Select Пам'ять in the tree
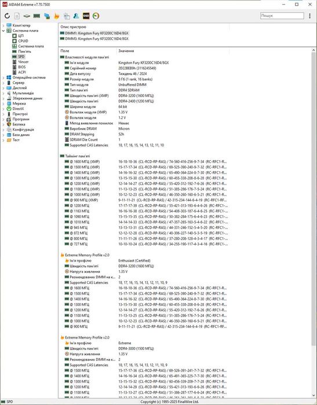 pos(24,51)
